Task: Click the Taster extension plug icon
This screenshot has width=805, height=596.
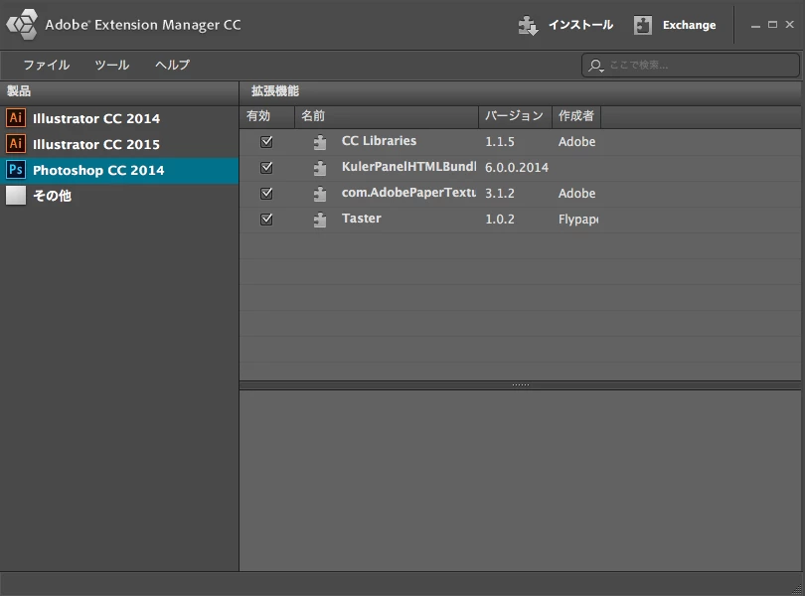Action: coord(320,220)
